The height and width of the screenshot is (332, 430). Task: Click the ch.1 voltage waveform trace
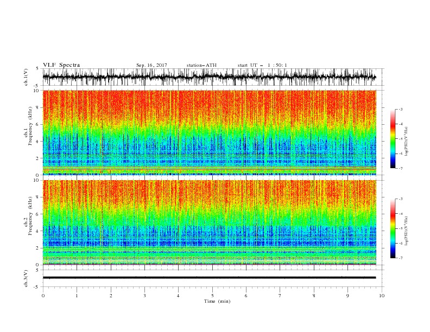tap(210, 77)
